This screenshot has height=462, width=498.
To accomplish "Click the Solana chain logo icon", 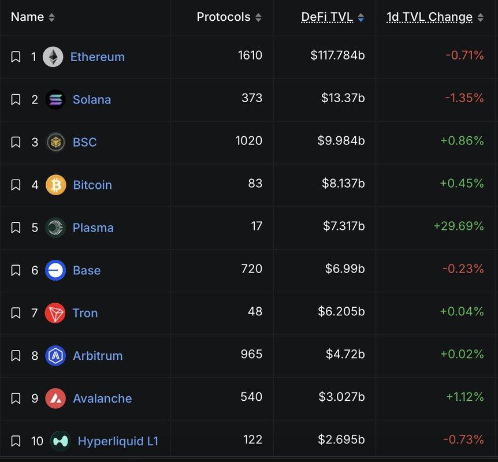I will pos(55,99).
